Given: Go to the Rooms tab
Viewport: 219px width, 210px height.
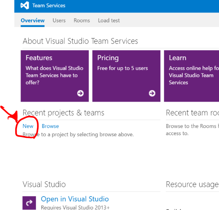Looking at the screenshot, I should 82,21.
